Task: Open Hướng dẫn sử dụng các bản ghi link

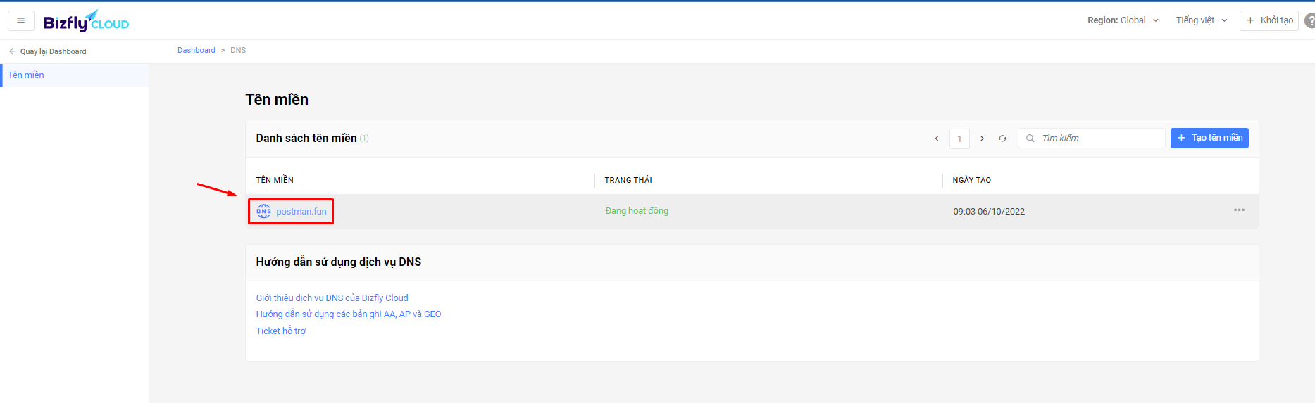Action: click(349, 314)
